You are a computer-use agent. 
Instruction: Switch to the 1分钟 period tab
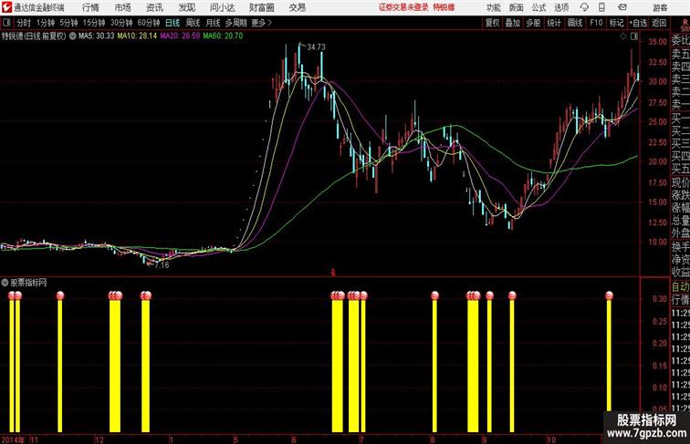pyautogui.click(x=46, y=23)
